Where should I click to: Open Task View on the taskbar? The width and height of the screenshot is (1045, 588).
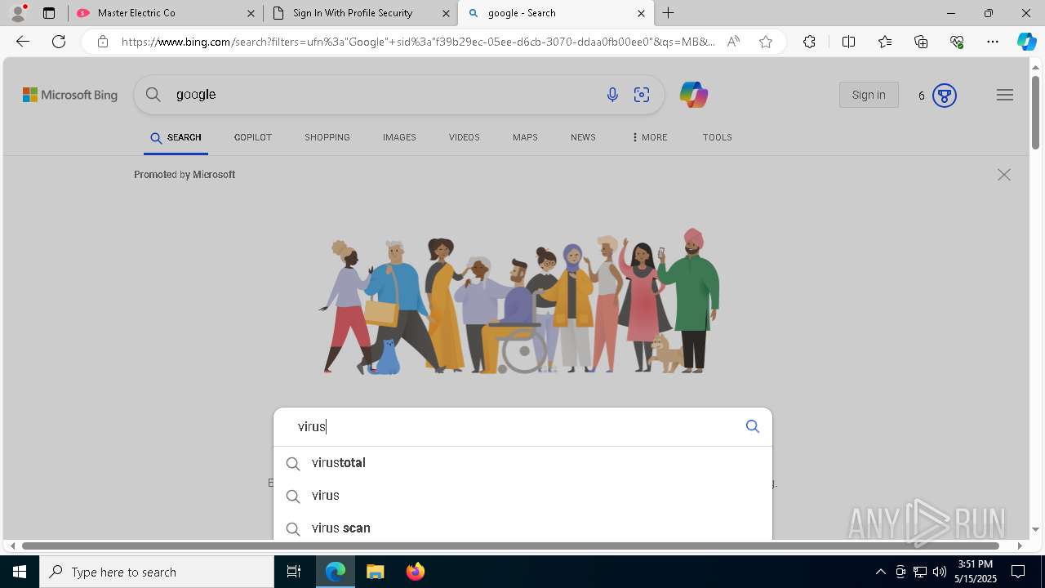click(x=294, y=572)
